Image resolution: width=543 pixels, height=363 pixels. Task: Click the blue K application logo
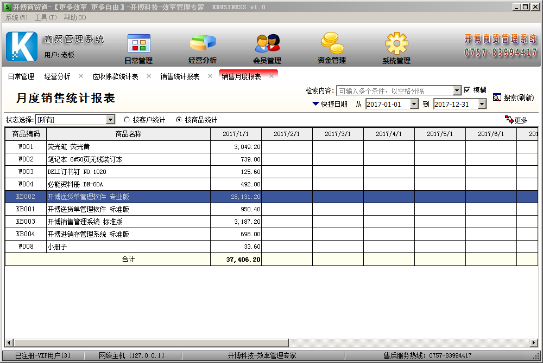(22, 46)
